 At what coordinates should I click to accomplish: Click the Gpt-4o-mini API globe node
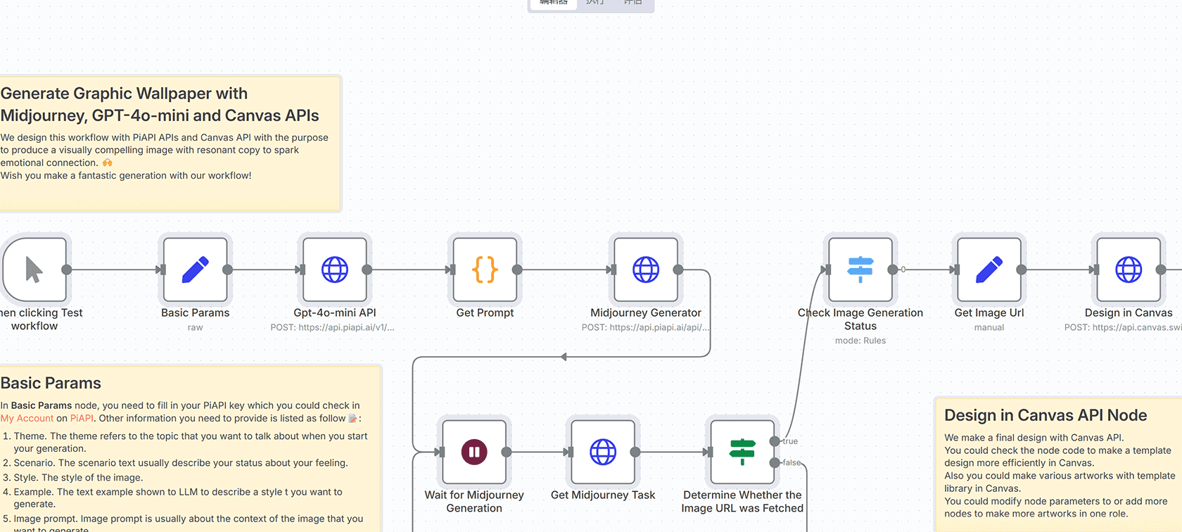[x=335, y=270]
